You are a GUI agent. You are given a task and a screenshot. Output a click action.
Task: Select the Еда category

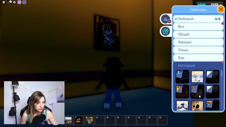198,58
